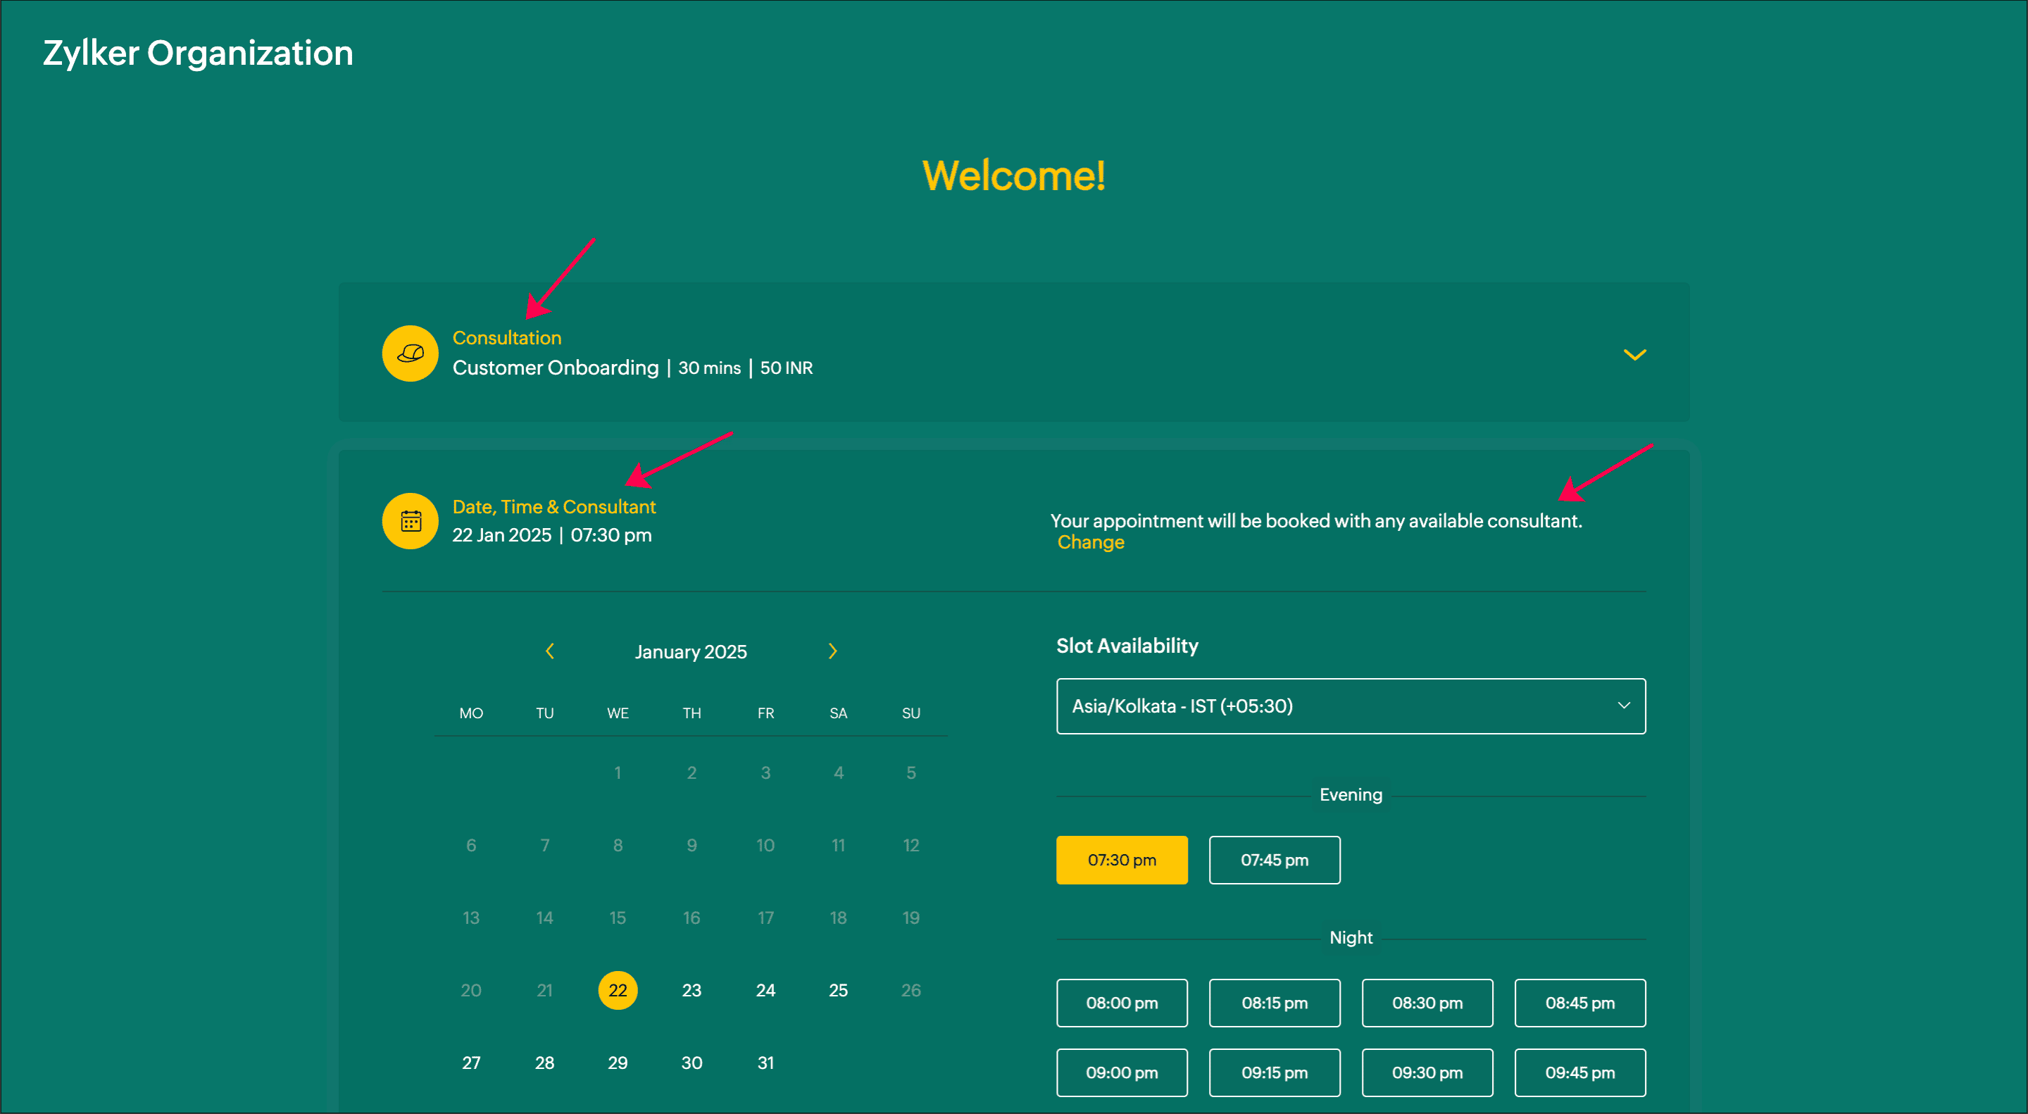
Task: Select January 23 on the calendar
Action: 691,990
